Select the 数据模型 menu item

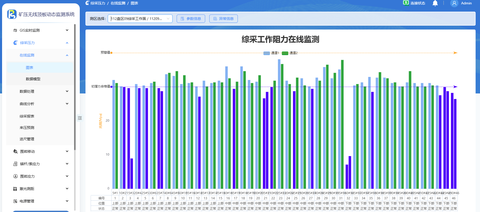tap(33, 79)
